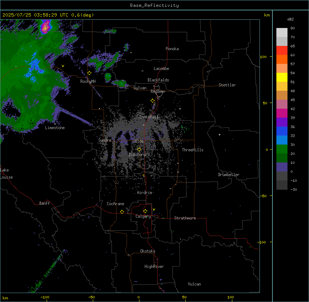
Task: Select the Cochrane label
Action: [115, 204]
